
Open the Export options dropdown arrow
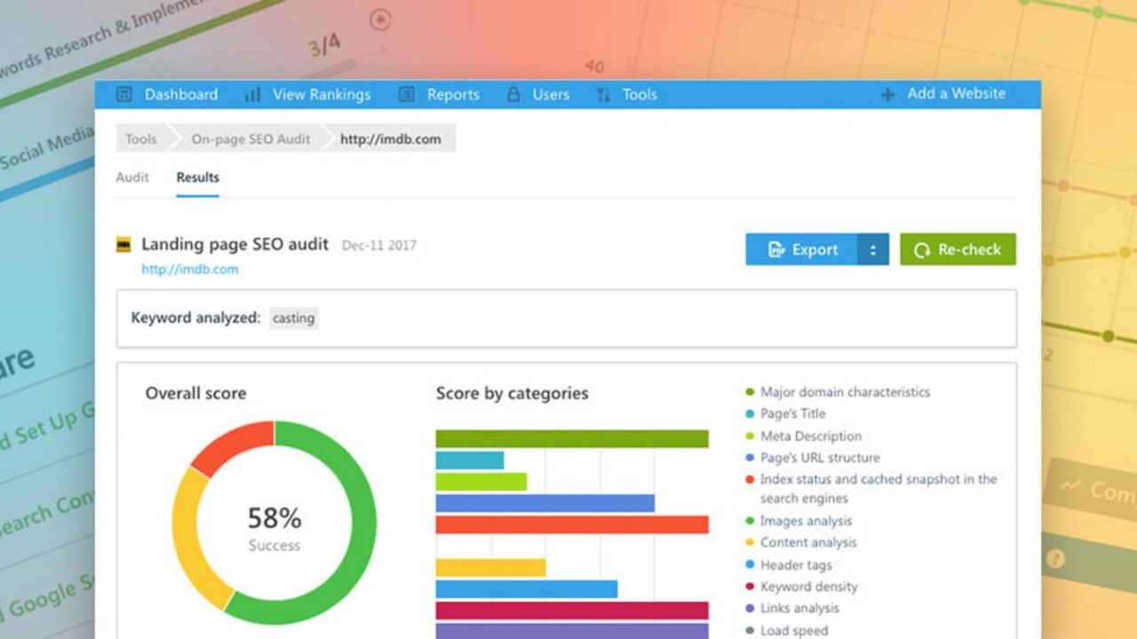coord(872,249)
